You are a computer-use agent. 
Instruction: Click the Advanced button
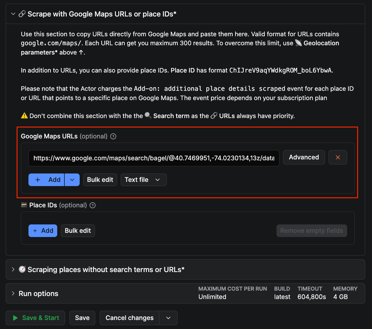304,157
